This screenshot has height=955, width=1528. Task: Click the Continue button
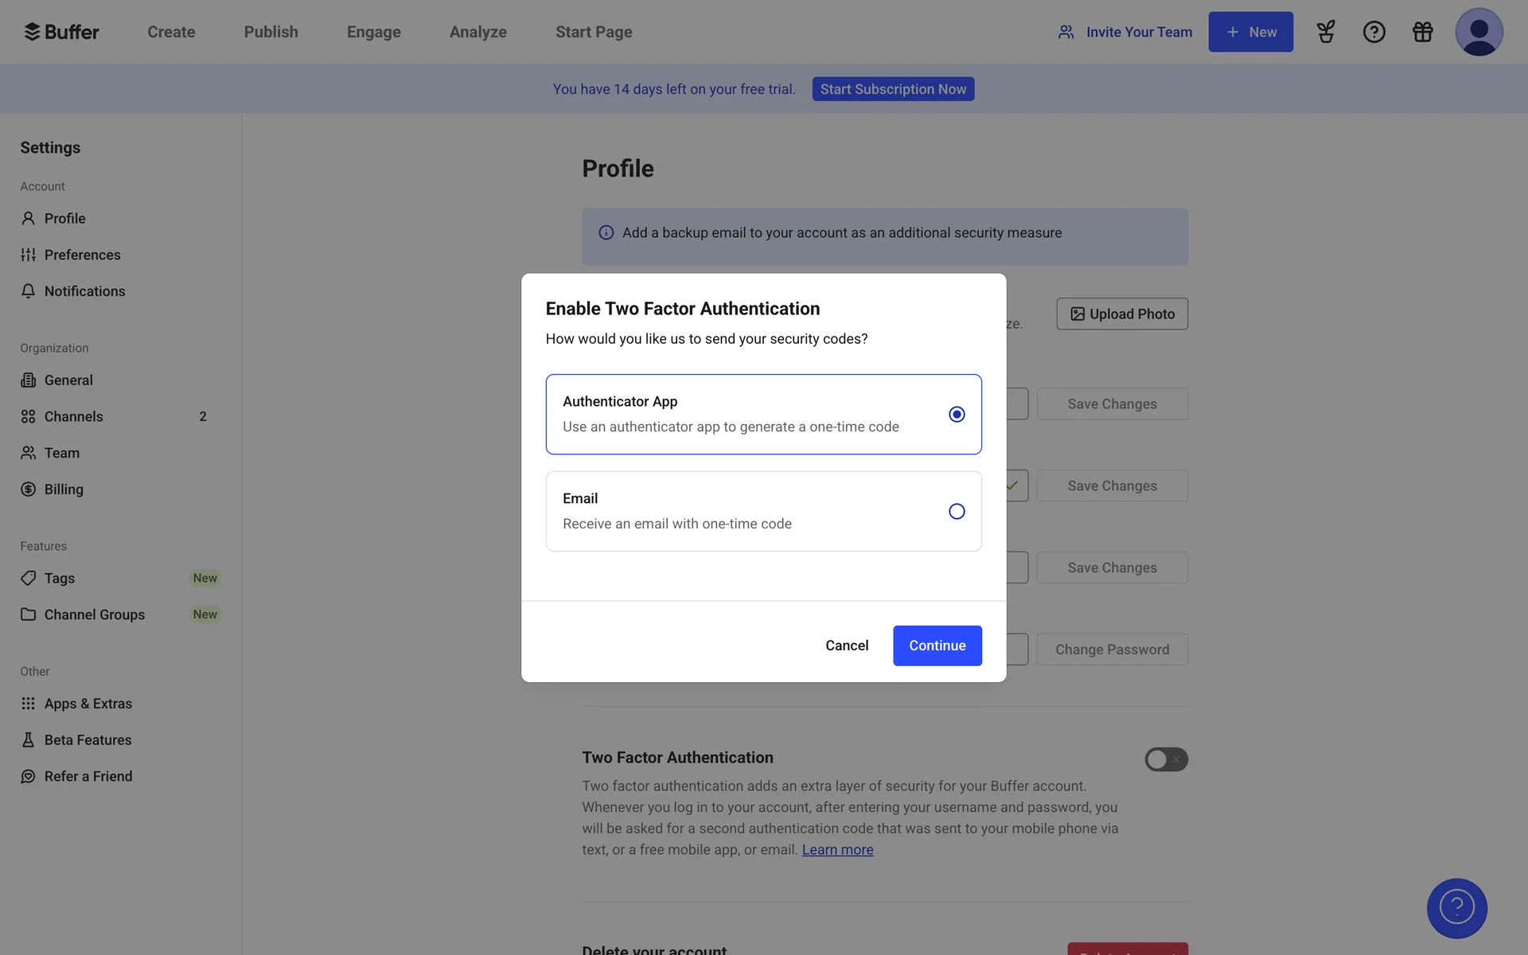[937, 645]
